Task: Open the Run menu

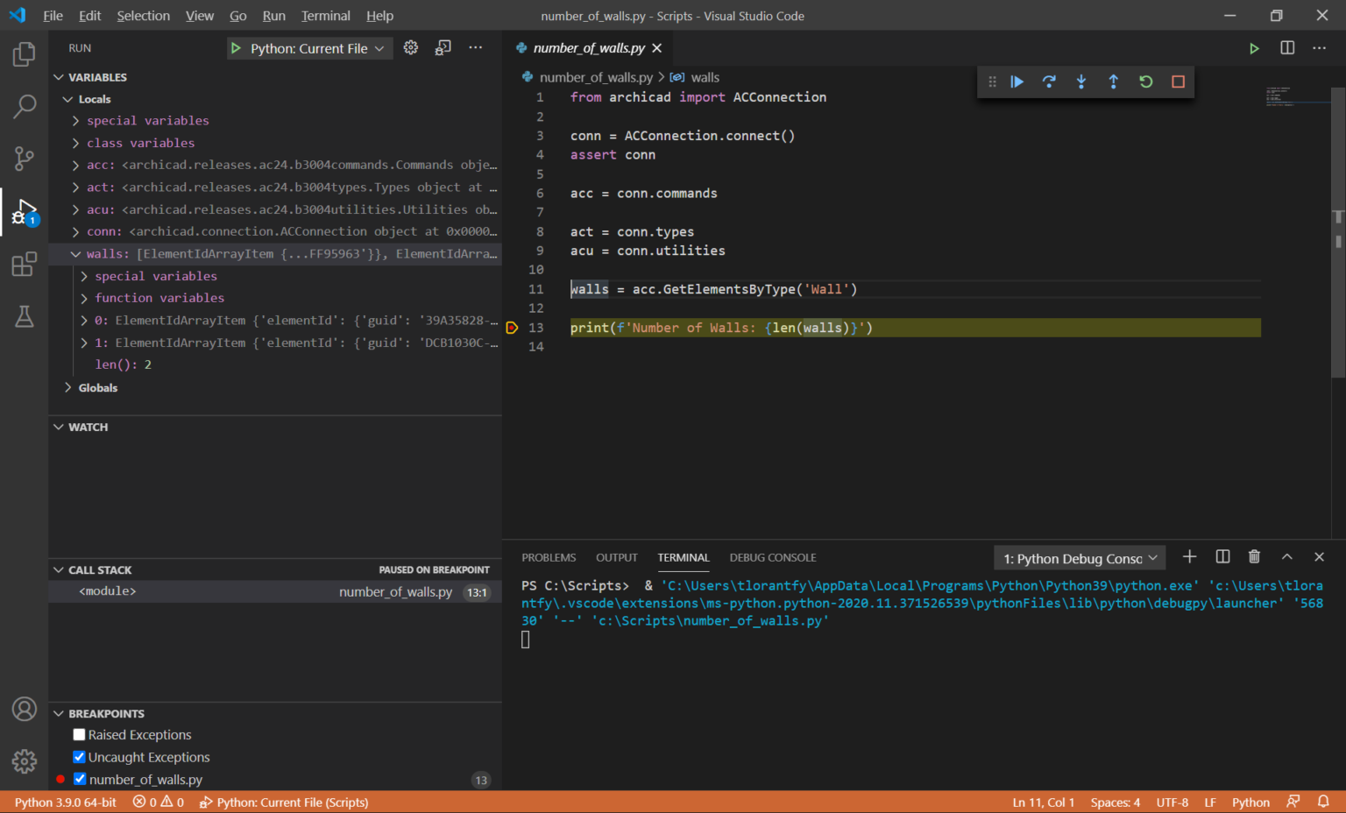Action: click(273, 15)
